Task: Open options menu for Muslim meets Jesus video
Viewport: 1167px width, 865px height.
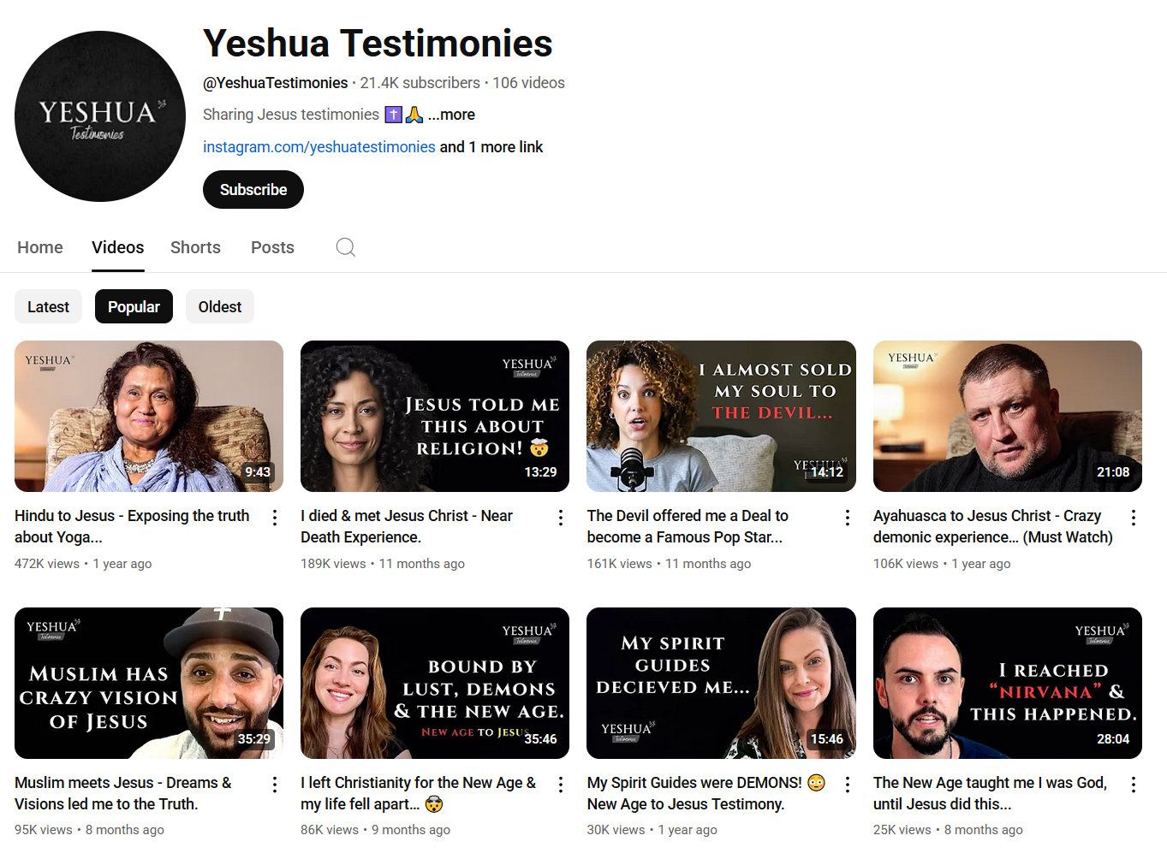Action: (275, 785)
